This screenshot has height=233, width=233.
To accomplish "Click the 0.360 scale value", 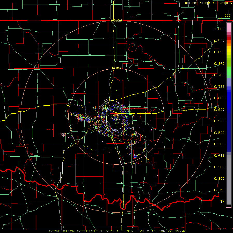I will pos(219,167).
